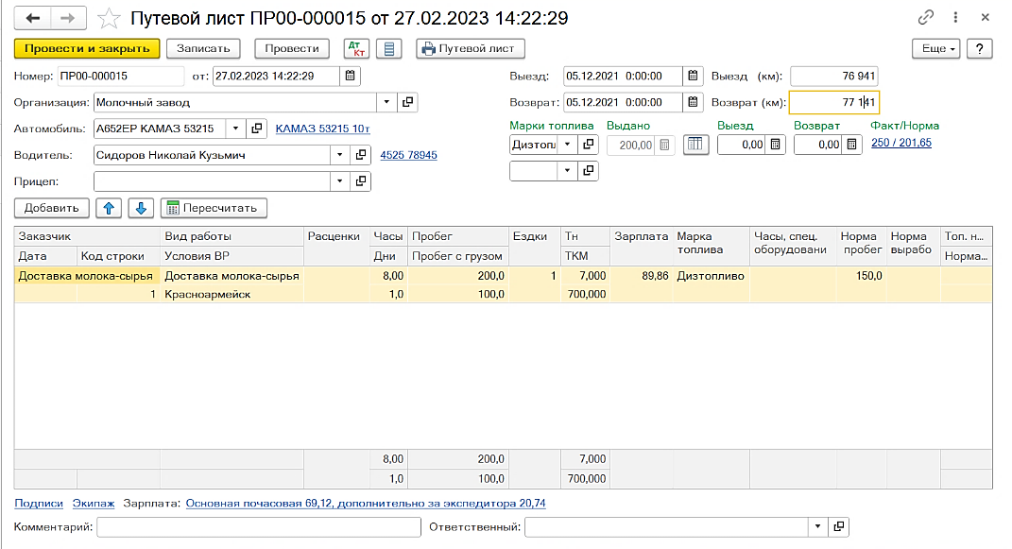Open Автомобиль А652ЕР КАМАЗ record
The width and height of the screenshot is (1012, 549).
click(256, 129)
